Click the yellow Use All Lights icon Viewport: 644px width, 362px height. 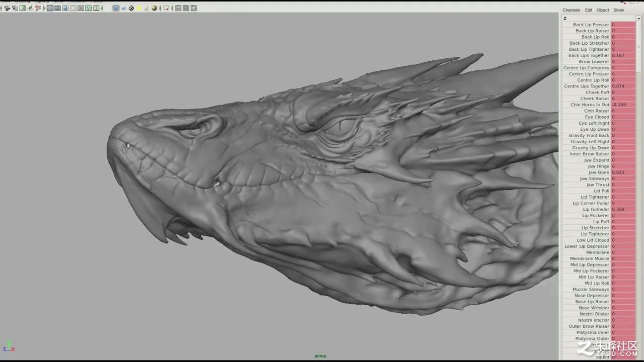tap(139, 8)
